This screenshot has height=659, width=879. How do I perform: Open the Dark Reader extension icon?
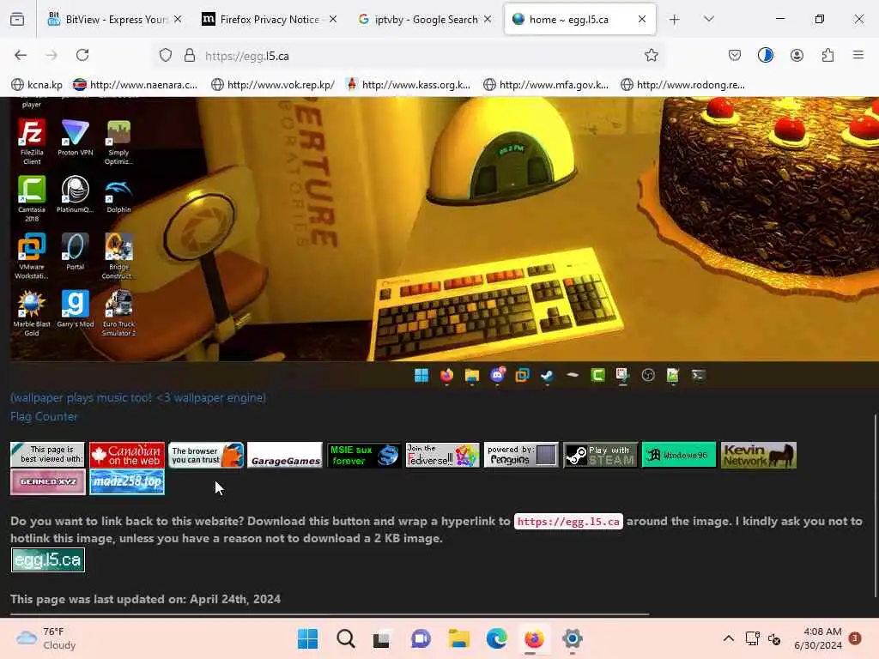click(x=765, y=56)
